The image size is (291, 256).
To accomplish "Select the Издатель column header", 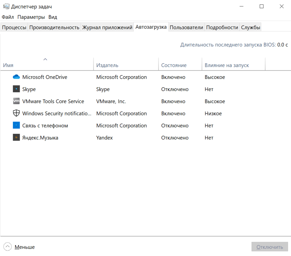I will click(107, 65).
